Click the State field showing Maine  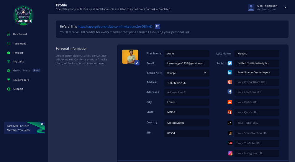[187, 112]
